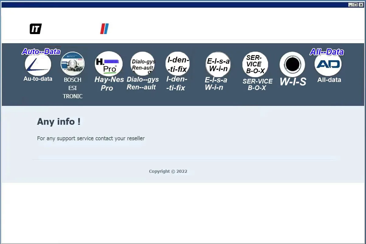Select the Au-to-data caption under icon
This screenshot has height=244, width=366.
[38, 79]
